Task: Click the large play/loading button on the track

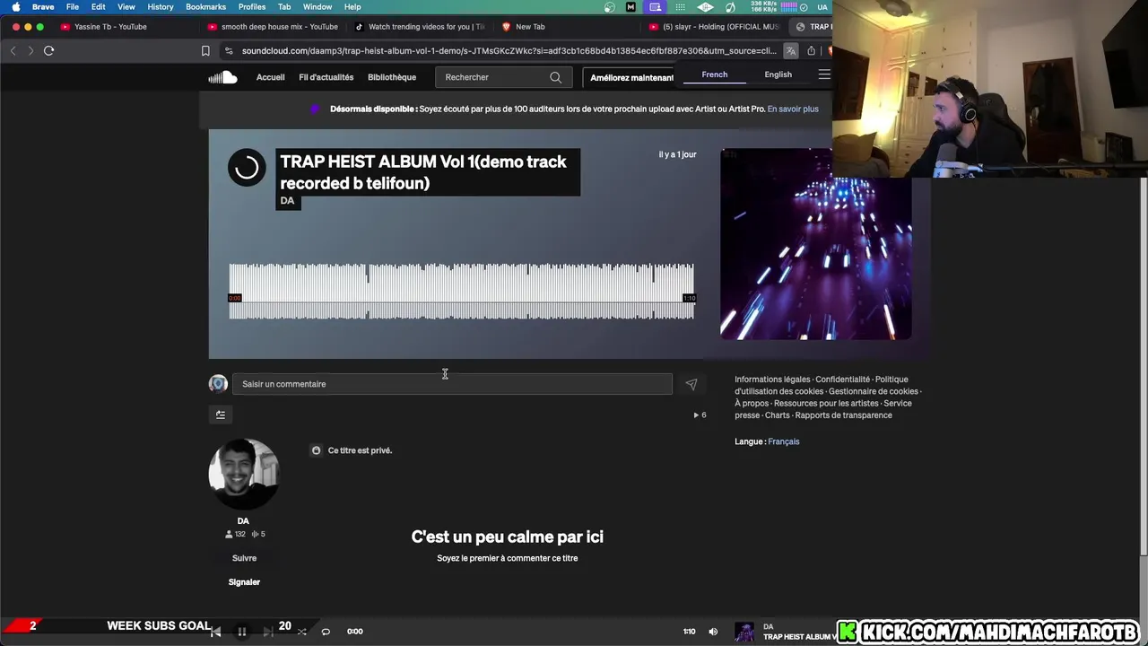Action: click(247, 168)
